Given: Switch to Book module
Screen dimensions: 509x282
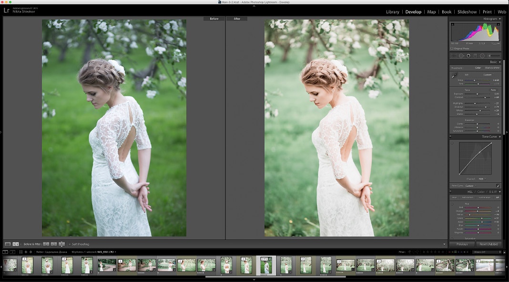Looking at the screenshot, I should tap(447, 12).
